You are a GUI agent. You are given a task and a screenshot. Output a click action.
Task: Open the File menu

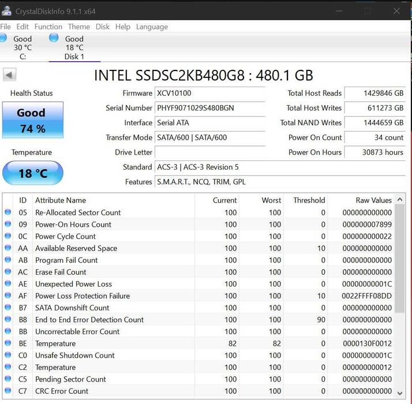pyautogui.click(x=6, y=27)
